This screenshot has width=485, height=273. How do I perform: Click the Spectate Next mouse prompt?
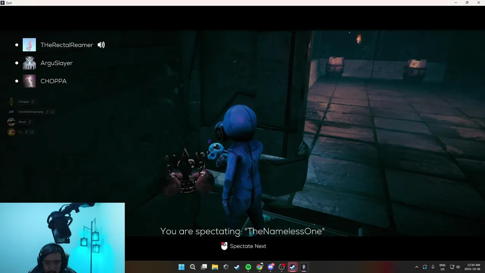click(244, 246)
